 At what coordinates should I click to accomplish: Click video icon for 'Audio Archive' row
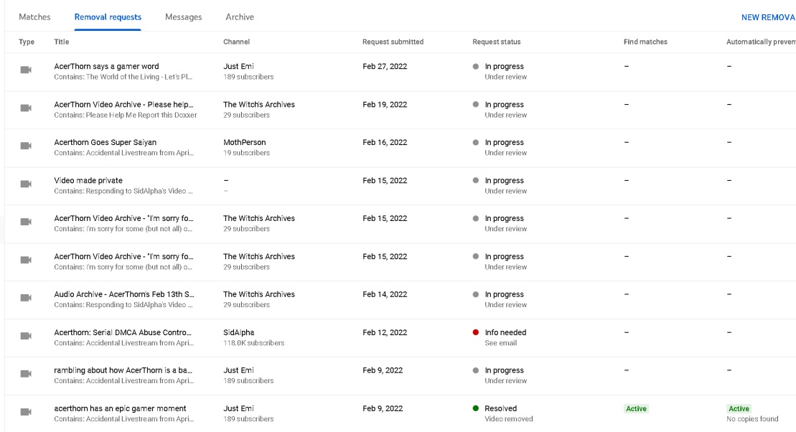click(26, 298)
